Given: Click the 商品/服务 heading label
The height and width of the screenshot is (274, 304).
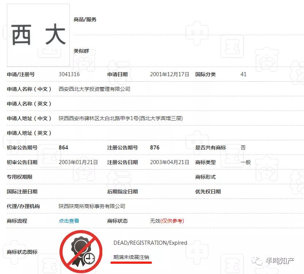Looking at the screenshot, I should coord(85,19).
